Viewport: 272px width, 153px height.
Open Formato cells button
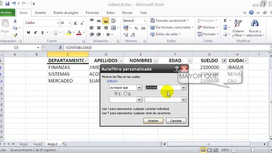(208, 34)
